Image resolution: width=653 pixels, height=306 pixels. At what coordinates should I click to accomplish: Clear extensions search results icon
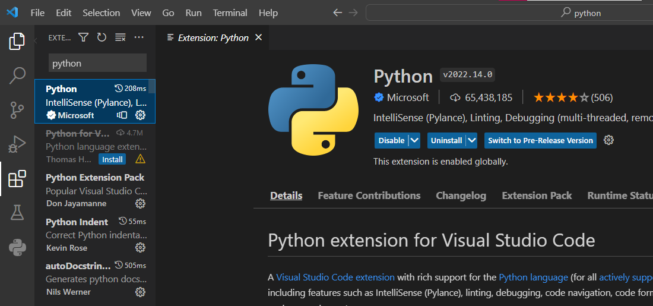point(121,37)
